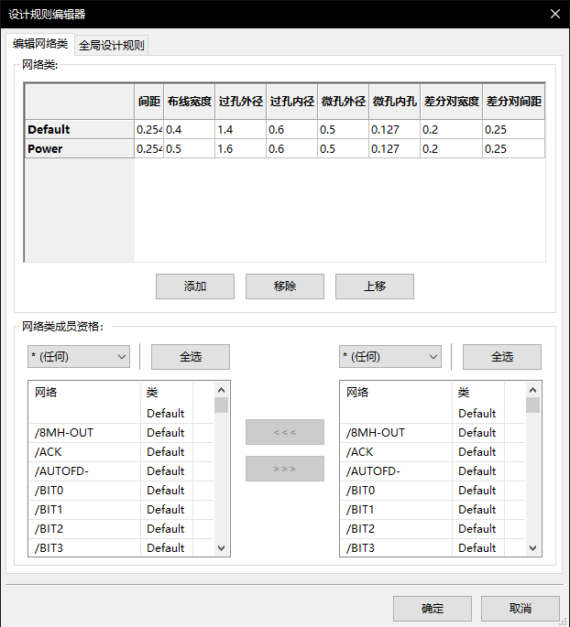Click the <<< move-left button
570x627 pixels.
click(x=285, y=432)
